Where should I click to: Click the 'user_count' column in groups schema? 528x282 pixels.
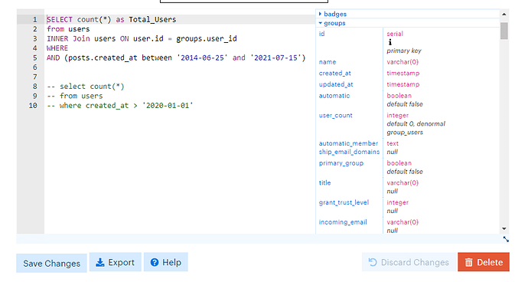tap(335, 116)
